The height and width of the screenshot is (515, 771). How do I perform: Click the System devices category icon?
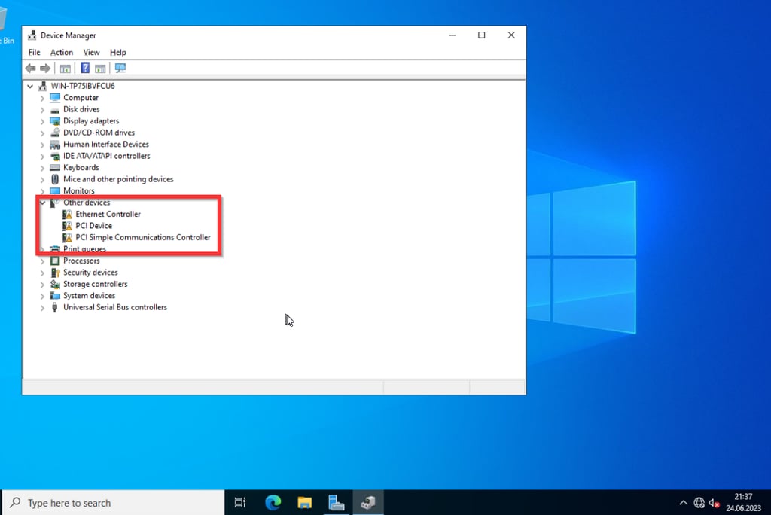tap(55, 296)
